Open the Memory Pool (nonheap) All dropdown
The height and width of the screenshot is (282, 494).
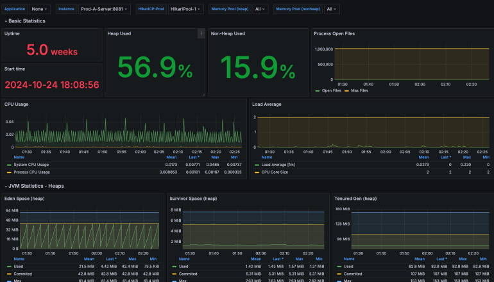(332, 9)
